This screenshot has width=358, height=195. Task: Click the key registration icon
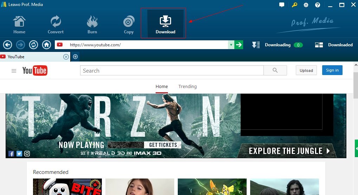(294, 5)
